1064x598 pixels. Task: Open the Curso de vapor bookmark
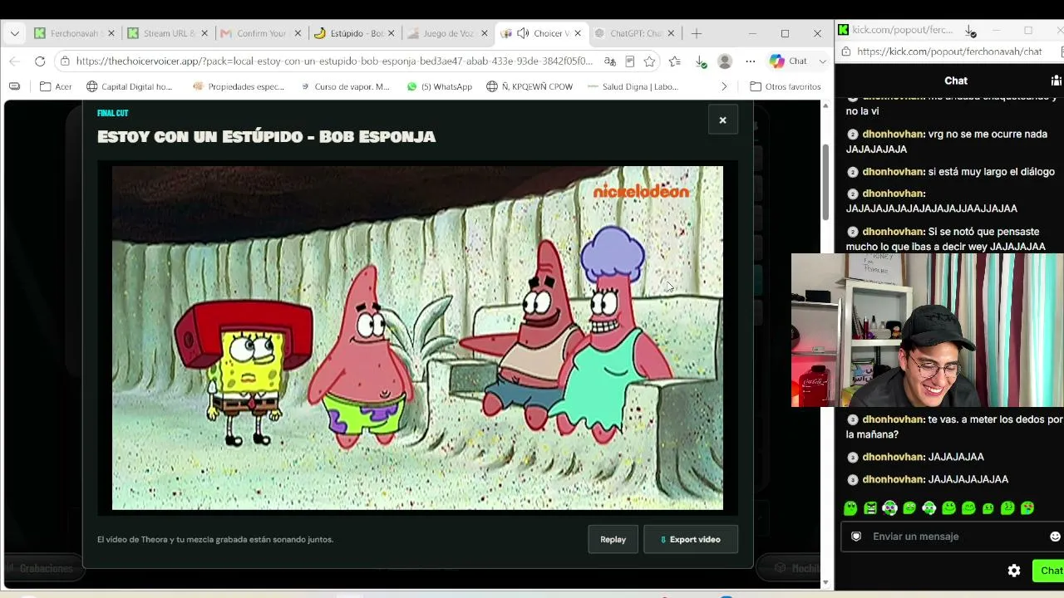click(344, 86)
